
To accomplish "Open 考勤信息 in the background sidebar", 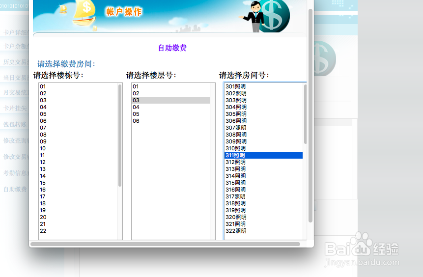I will [16, 173].
